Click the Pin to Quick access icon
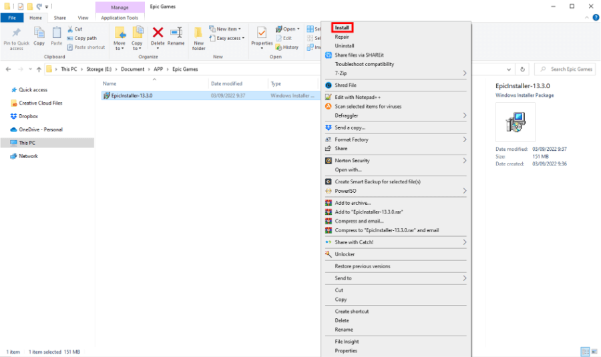The width and height of the screenshot is (601, 357). click(x=16, y=33)
